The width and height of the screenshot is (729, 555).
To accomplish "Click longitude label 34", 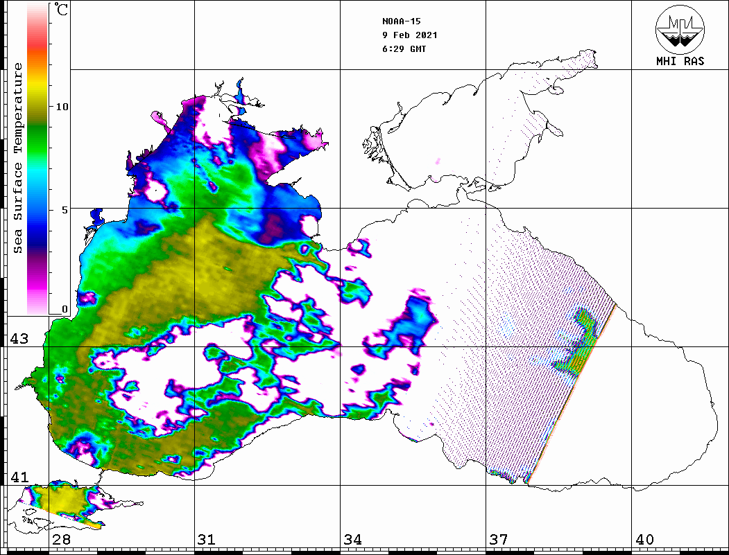I will click(x=352, y=540).
